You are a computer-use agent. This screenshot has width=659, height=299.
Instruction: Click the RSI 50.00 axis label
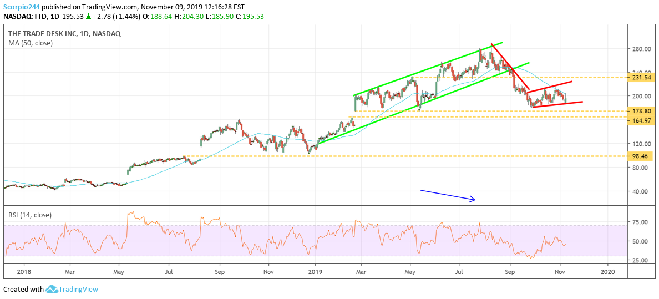(641, 241)
